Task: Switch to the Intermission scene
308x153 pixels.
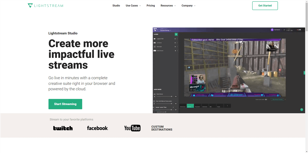Action: (x=205, y=106)
